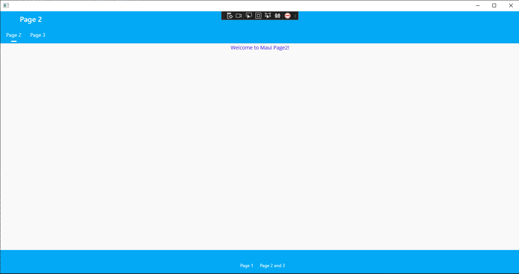Click the "Welcome to Maui Page2!" link
The image size is (519, 274).
point(260,47)
